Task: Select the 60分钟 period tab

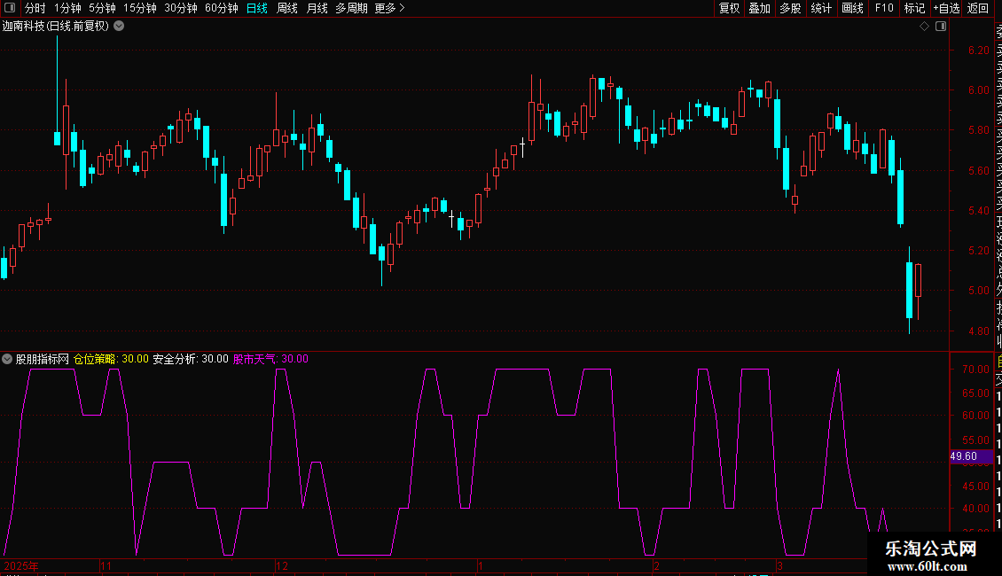Action: click(222, 8)
